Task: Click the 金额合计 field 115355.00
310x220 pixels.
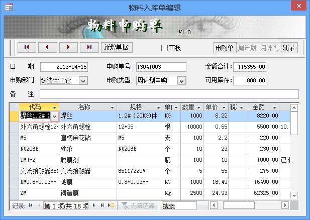Action: (250, 67)
